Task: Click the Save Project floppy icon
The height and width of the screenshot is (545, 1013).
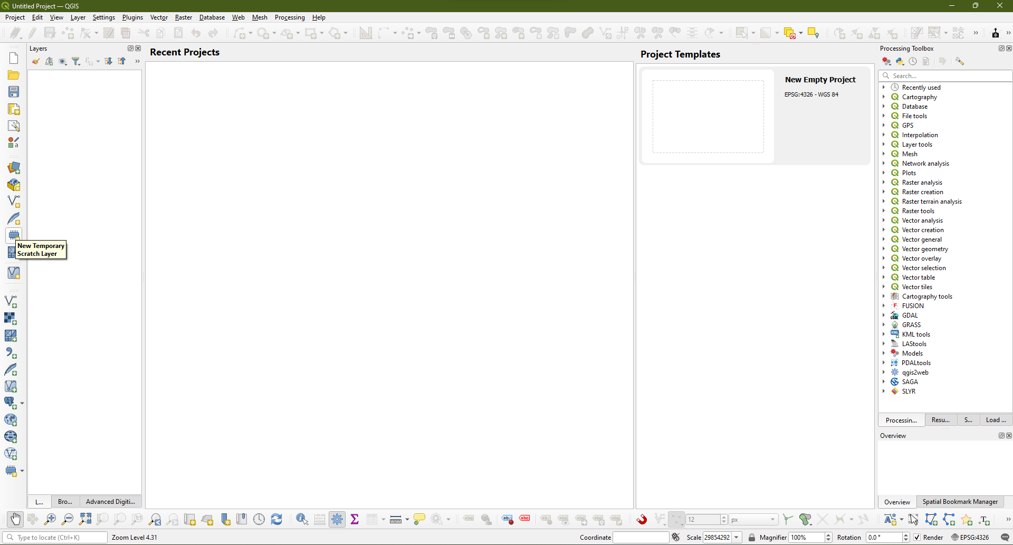Action: tap(14, 92)
